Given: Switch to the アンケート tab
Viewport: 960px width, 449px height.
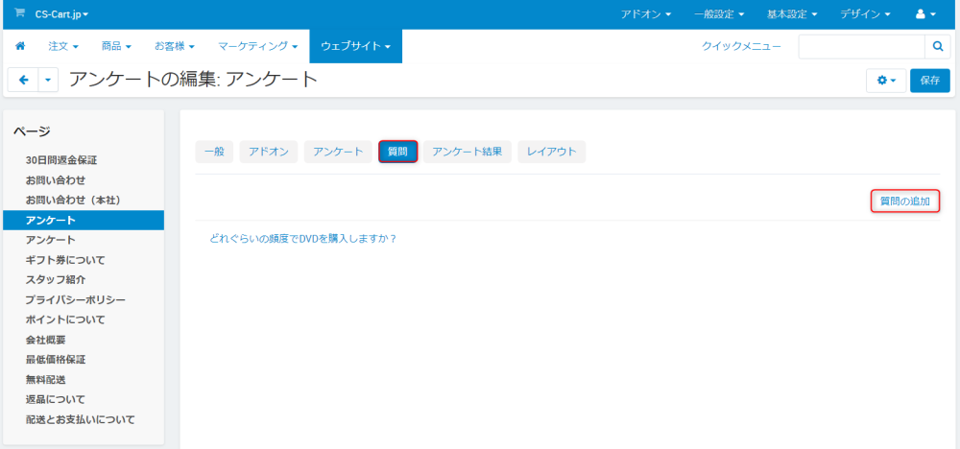Looking at the screenshot, I should point(338,152).
